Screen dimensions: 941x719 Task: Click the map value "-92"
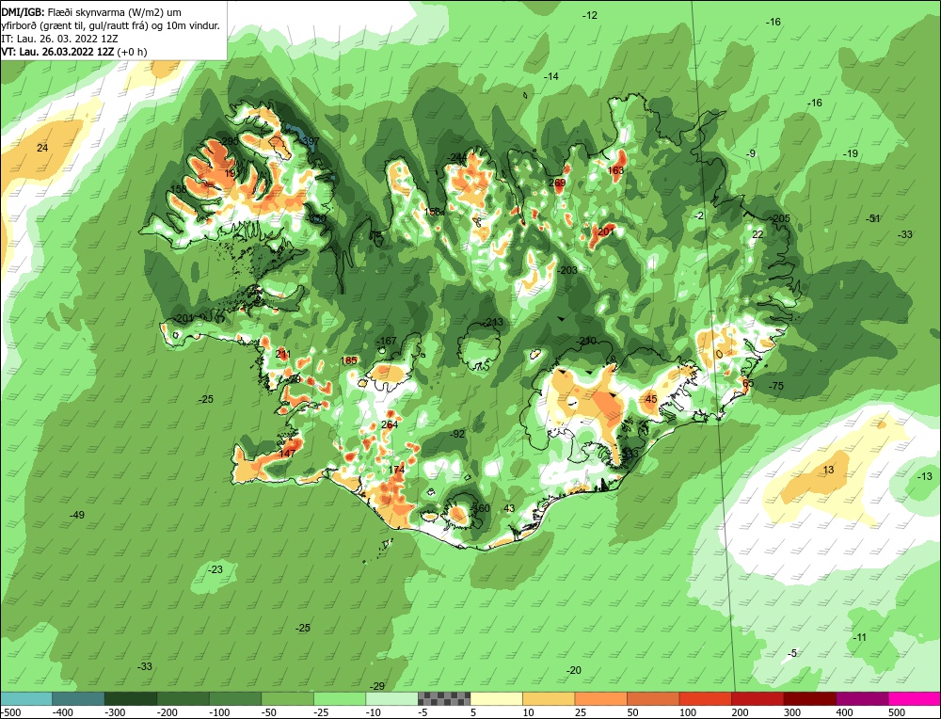click(458, 434)
